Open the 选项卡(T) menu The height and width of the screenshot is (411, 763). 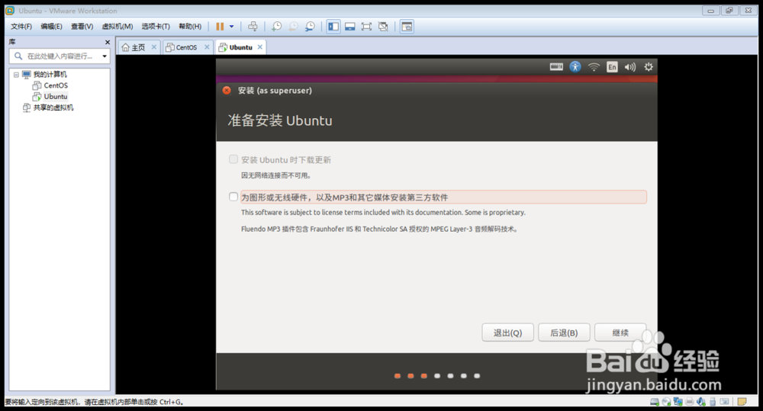click(x=156, y=26)
